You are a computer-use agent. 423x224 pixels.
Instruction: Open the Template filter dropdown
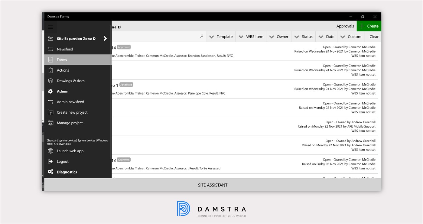coord(221,37)
